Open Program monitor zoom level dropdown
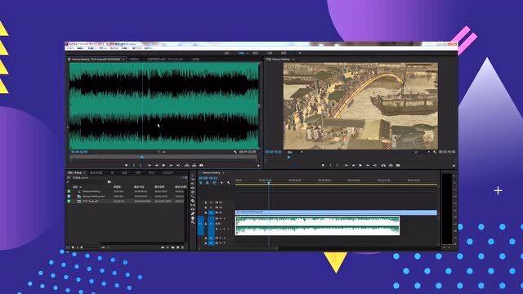 295,152
